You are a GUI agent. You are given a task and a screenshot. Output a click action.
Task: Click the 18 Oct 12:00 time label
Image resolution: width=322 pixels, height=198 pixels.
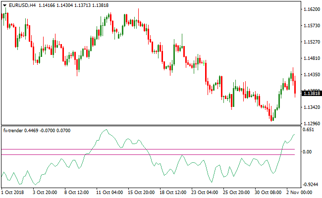pos(172,193)
